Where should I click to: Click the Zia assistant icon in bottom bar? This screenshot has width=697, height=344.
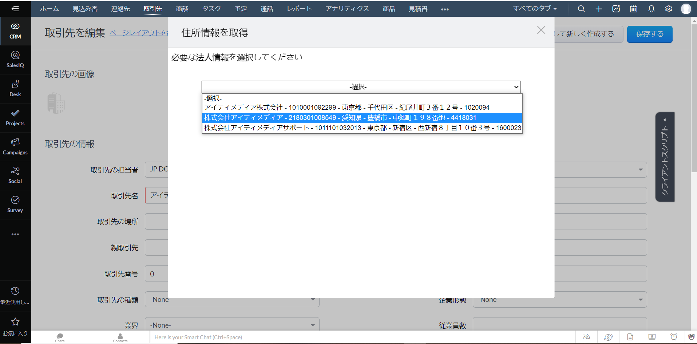[586, 337]
